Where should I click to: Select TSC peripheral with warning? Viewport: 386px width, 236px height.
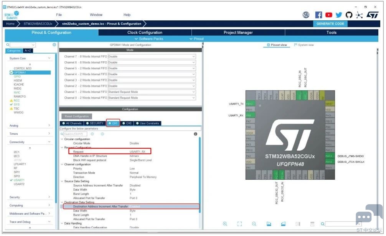tap(16, 108)
